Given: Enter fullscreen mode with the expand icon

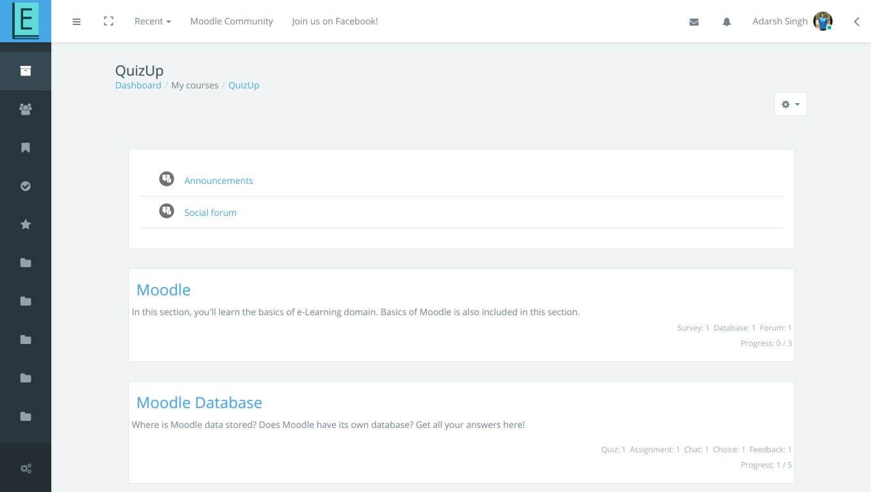Looking at the screenshot, I should 108,21.
